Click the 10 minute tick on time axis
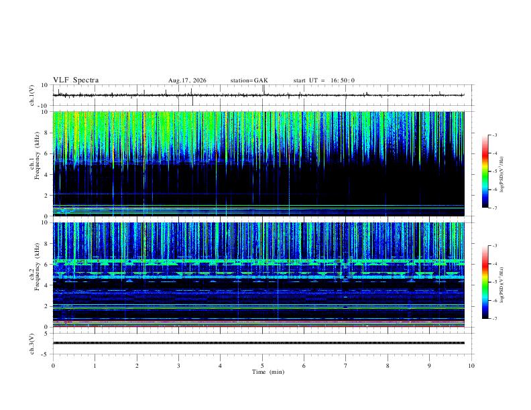Screen dimensions: 531x410 click(x=471, y=366)
